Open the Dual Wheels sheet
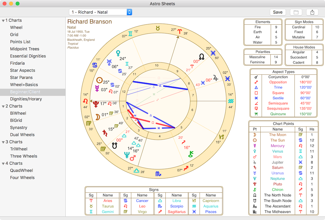Viewport: 325px width, 220px height. 22,135
